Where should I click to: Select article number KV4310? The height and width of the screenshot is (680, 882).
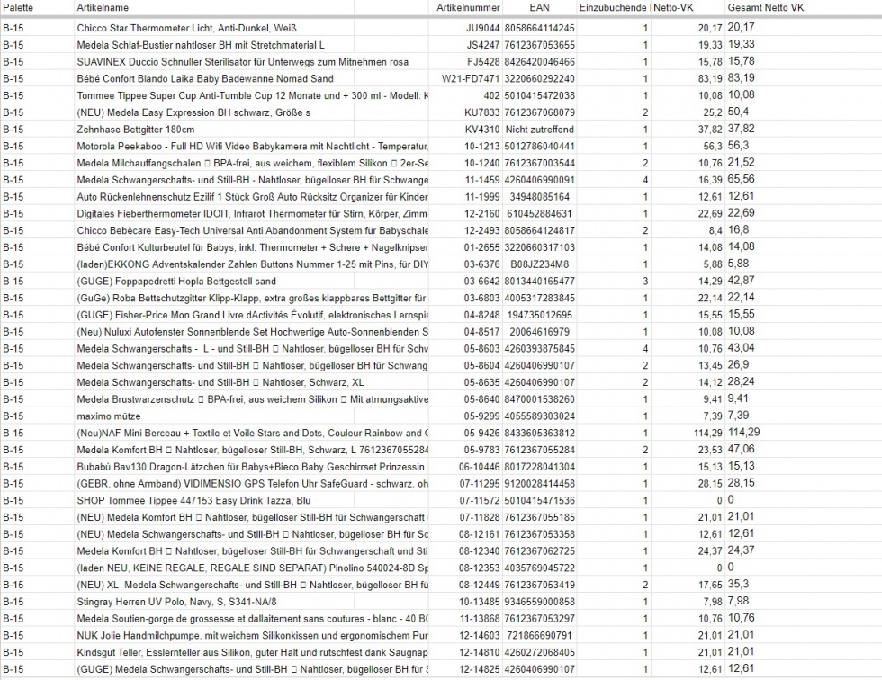[x=482, y=130]
